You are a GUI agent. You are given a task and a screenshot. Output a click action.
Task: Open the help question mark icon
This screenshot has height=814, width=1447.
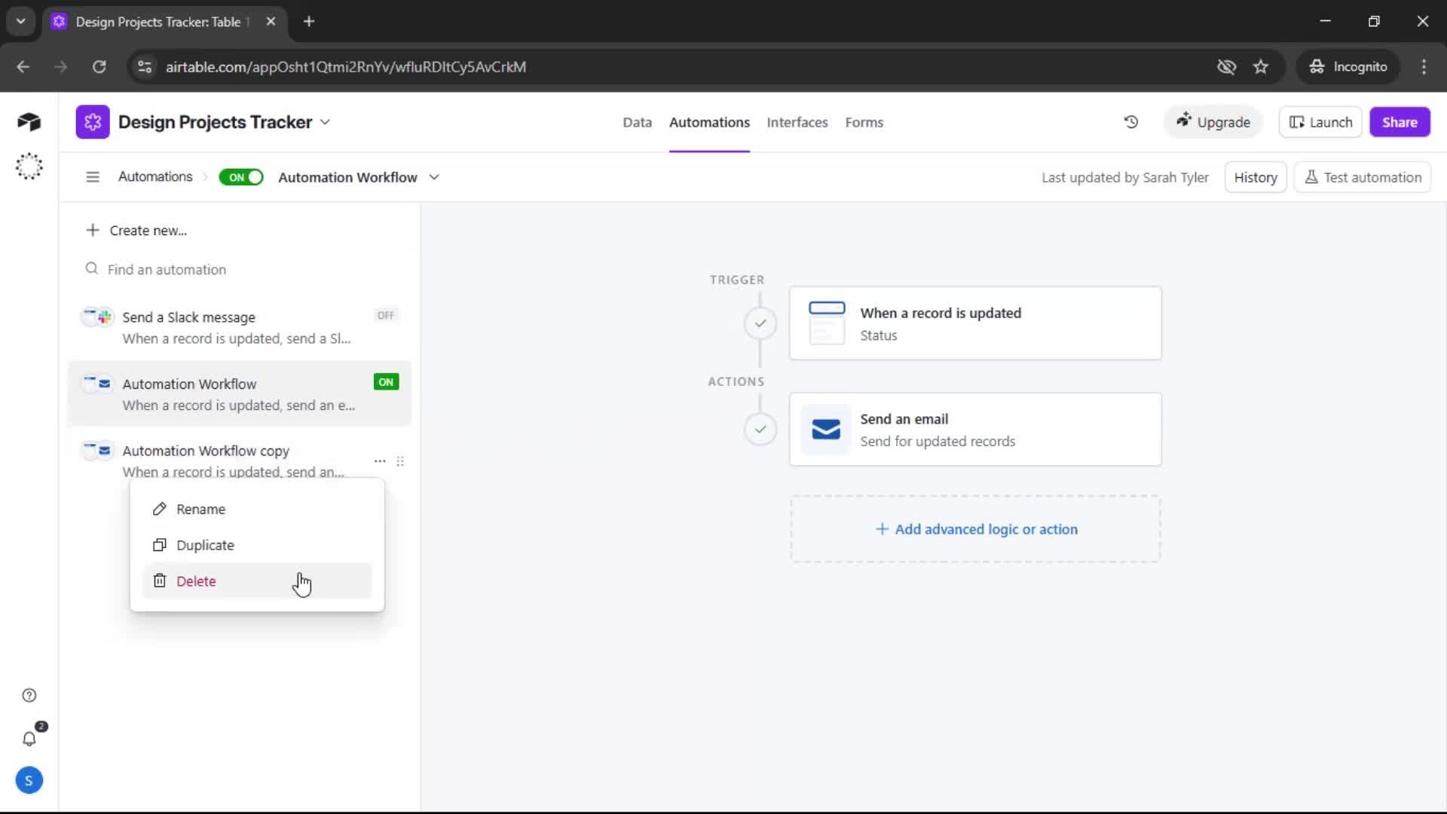[29, 696]
